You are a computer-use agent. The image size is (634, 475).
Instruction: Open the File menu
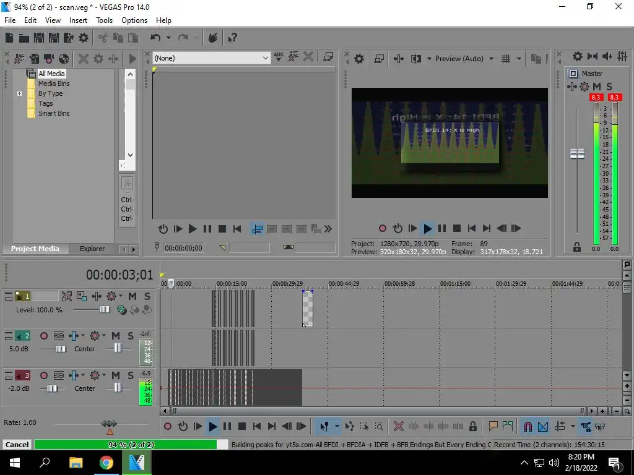(10, 20)
